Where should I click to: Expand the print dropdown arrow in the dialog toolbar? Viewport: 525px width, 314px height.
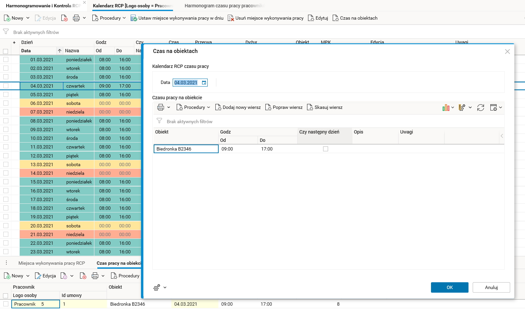pyautogui.click(x=169, y=107)
